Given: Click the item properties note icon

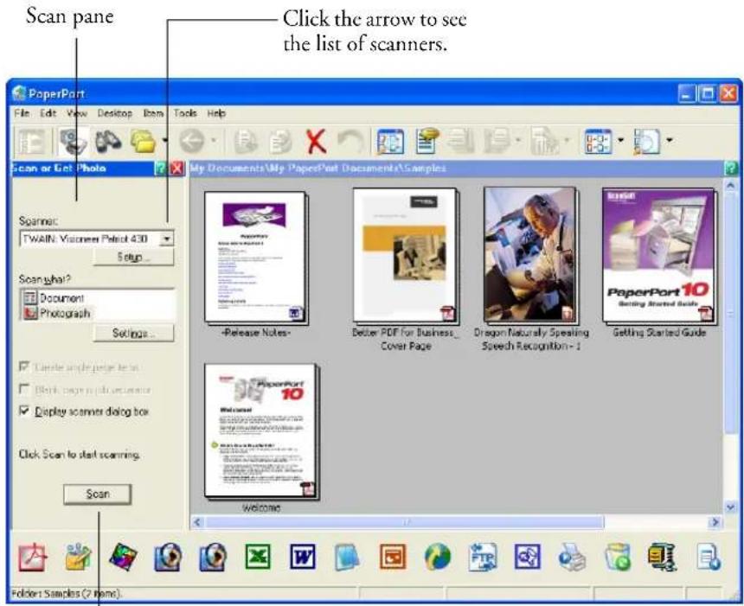Looking at the screenshot, I should [427, 141].
